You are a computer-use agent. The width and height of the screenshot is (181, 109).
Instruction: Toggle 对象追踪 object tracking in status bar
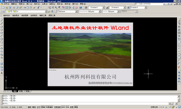click(57, 107)
